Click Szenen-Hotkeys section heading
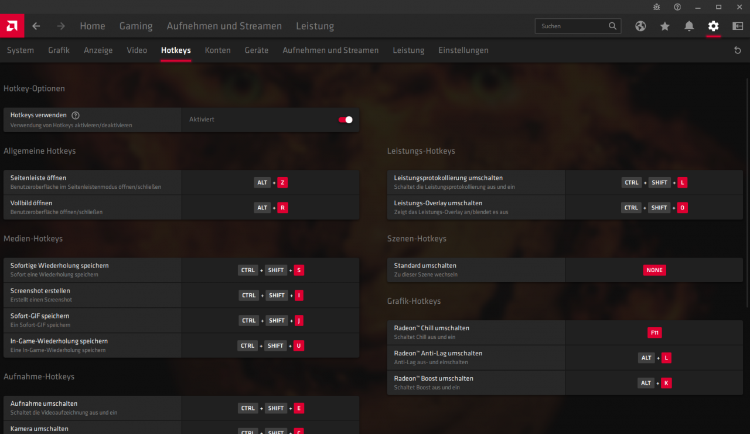 417,239
